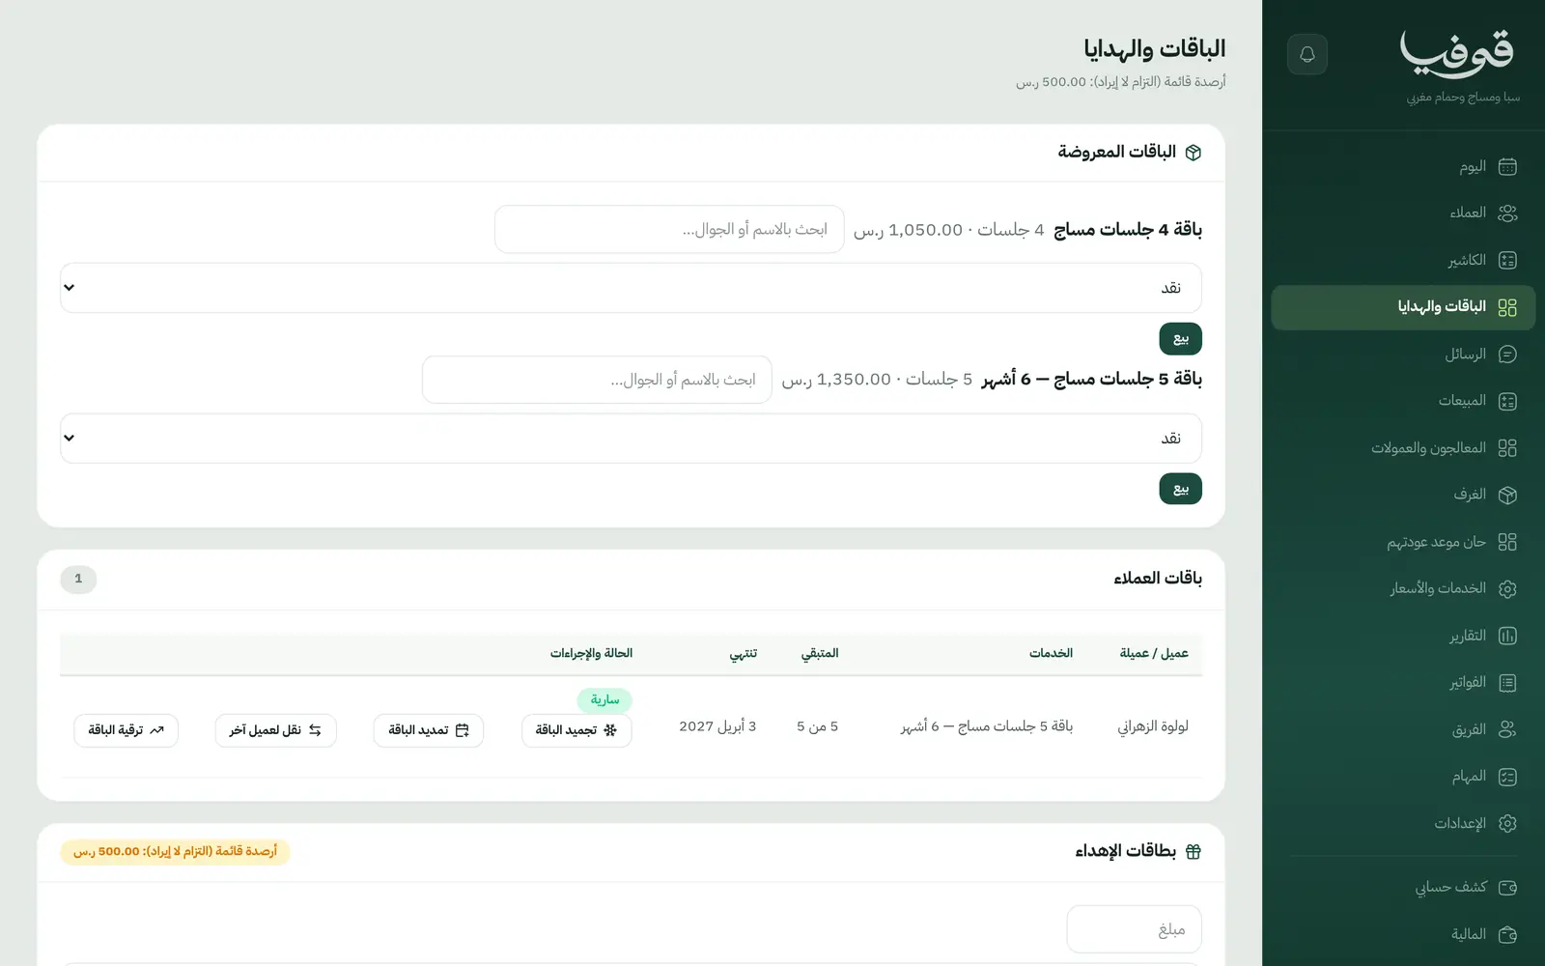
Task: Click customer search field for باقة 5 جلسات
Action: click(x=597, y=380)
